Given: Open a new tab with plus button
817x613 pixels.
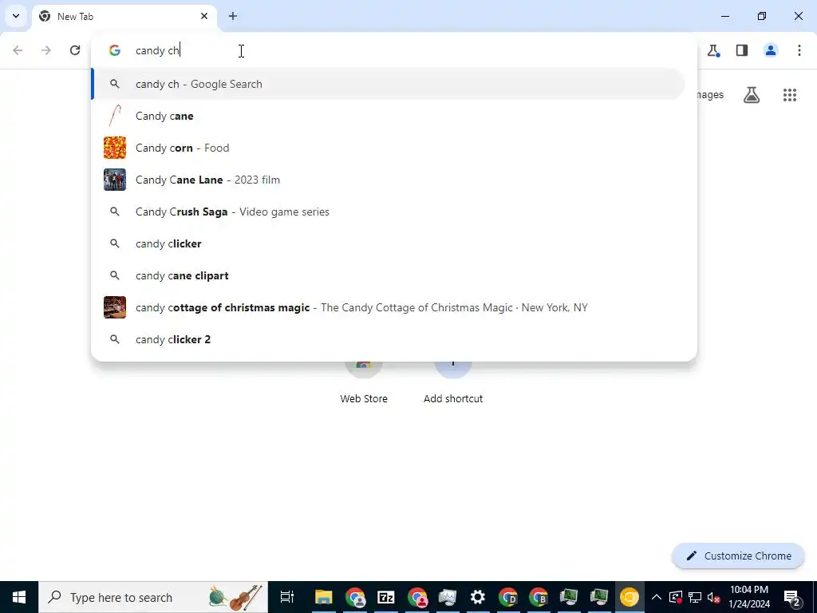Looking at the screenshot, I should pyautogui.click(x=233, y=16).
